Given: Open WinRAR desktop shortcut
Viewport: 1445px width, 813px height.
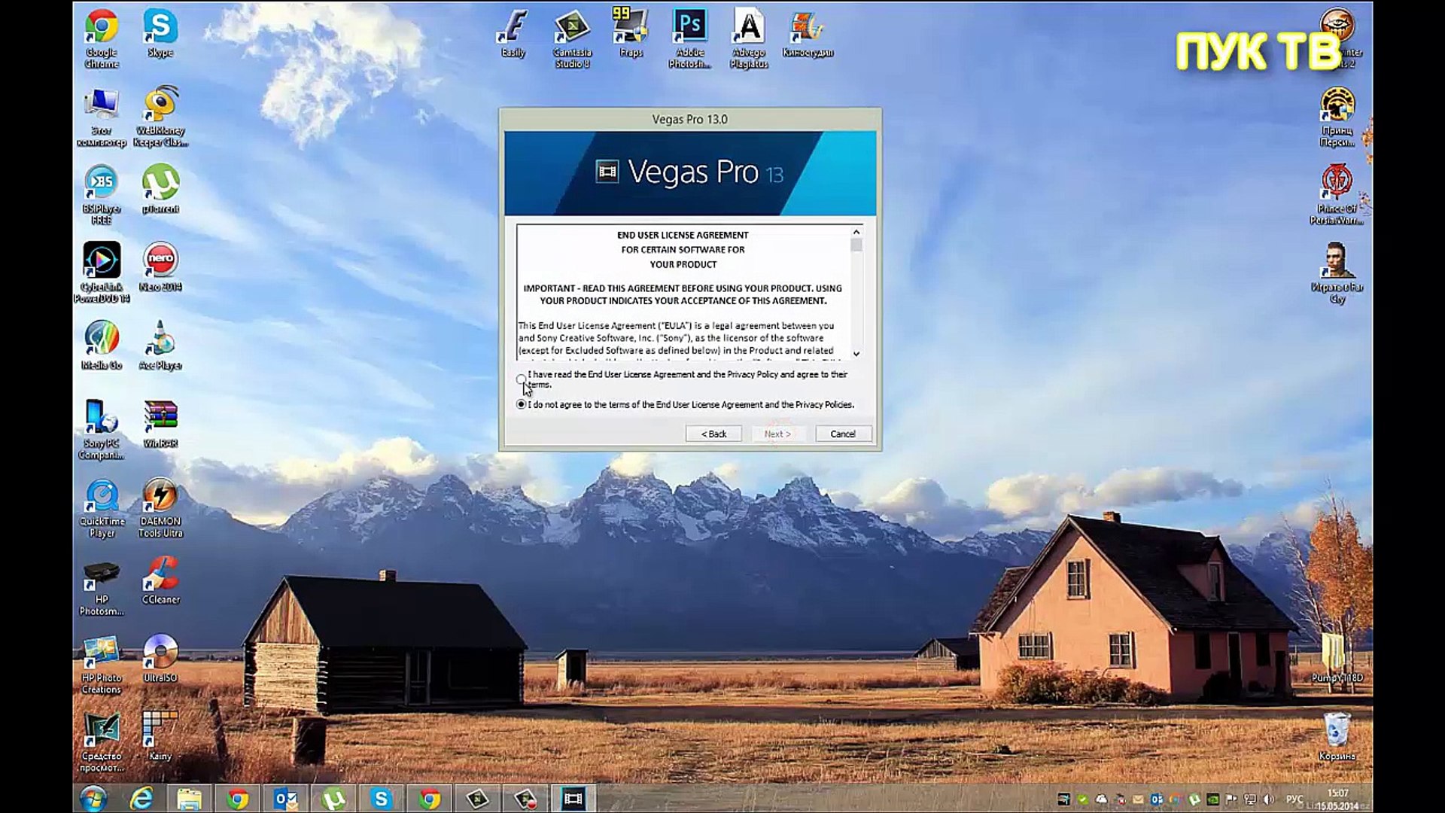Looking at the screenshot, I should point(160,423).
